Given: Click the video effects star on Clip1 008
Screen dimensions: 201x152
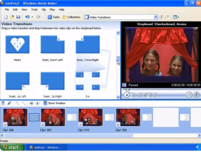Looking at the screenshot, I should point(118,124).
